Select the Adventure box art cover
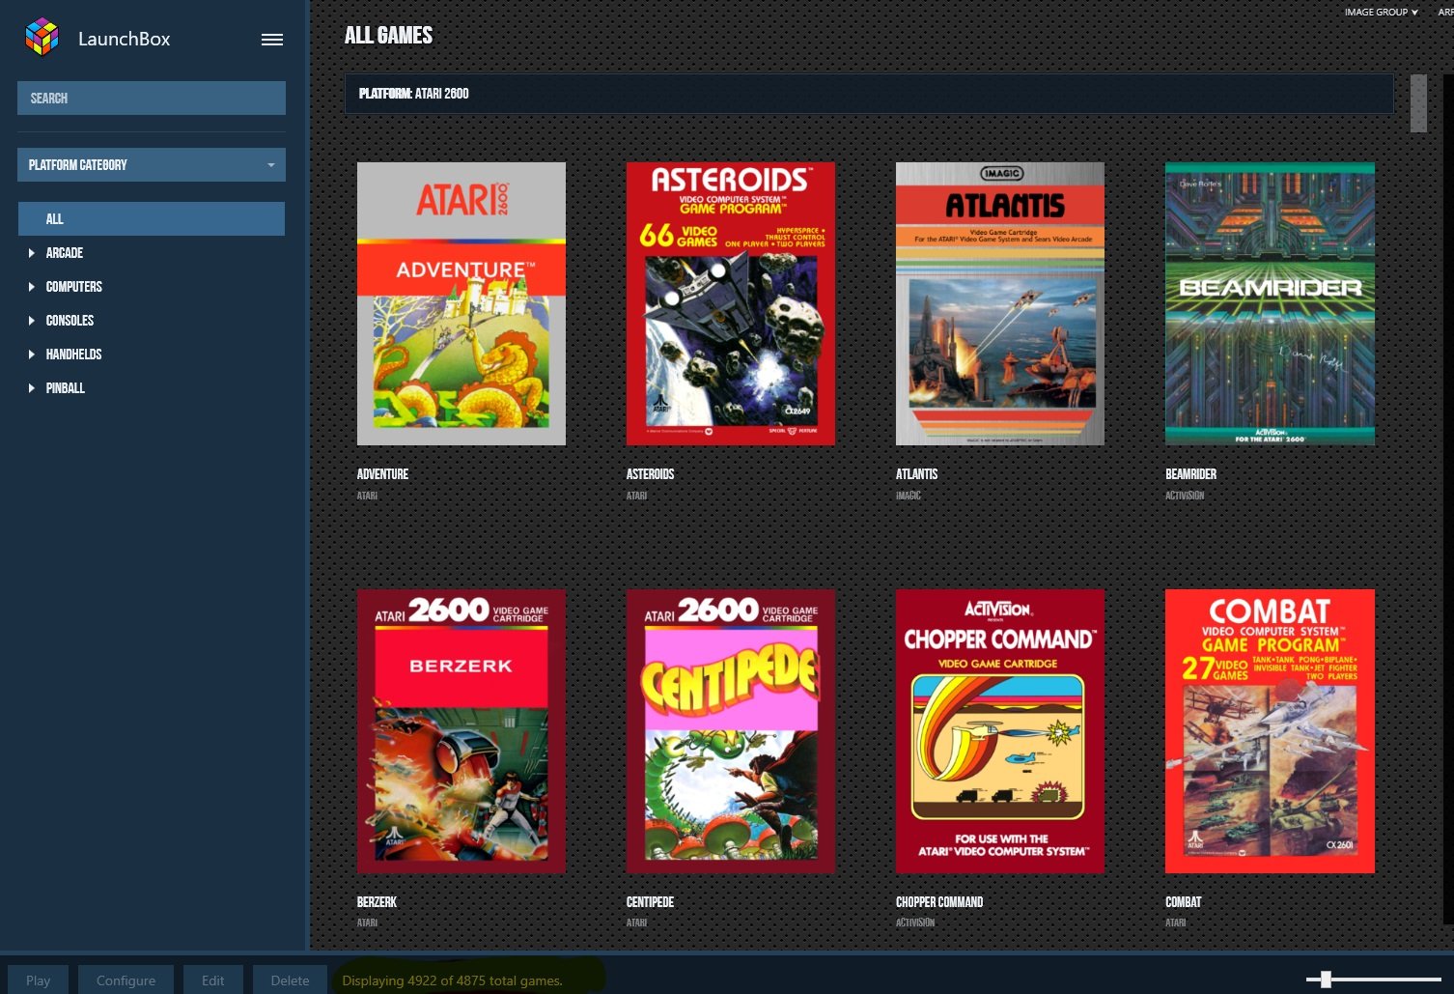The height and width of the screenshot is (994, 1454). 461,303
